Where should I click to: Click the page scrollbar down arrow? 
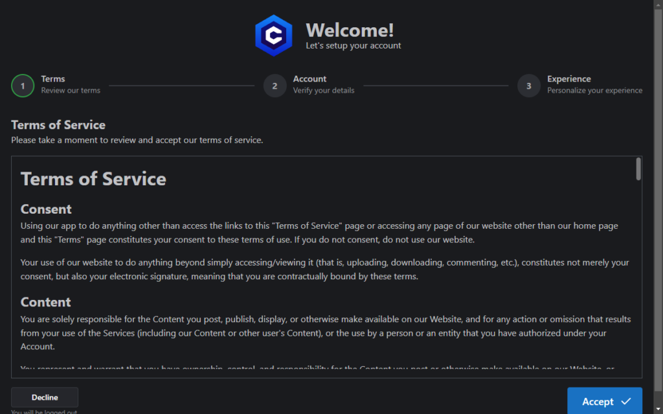coord(658,410)
